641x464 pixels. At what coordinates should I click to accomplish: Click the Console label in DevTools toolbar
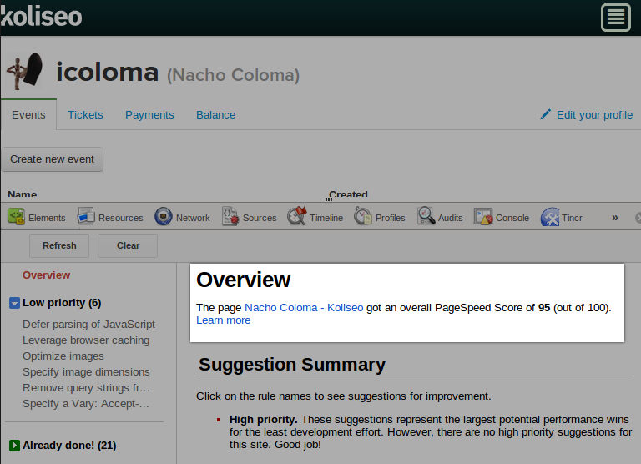click(512, 218)
